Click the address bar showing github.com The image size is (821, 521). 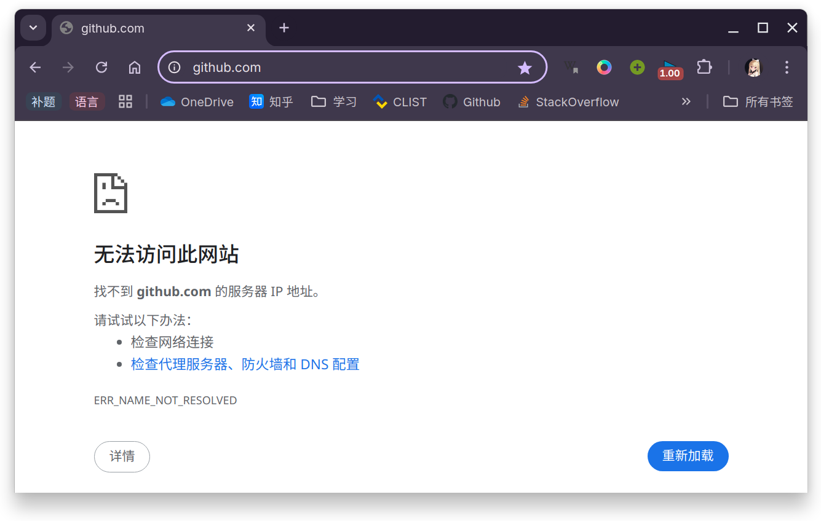(x=352, y=68)
